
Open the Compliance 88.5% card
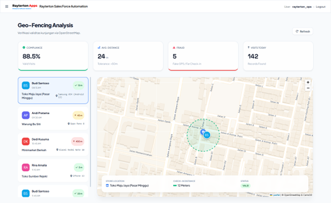53,56
